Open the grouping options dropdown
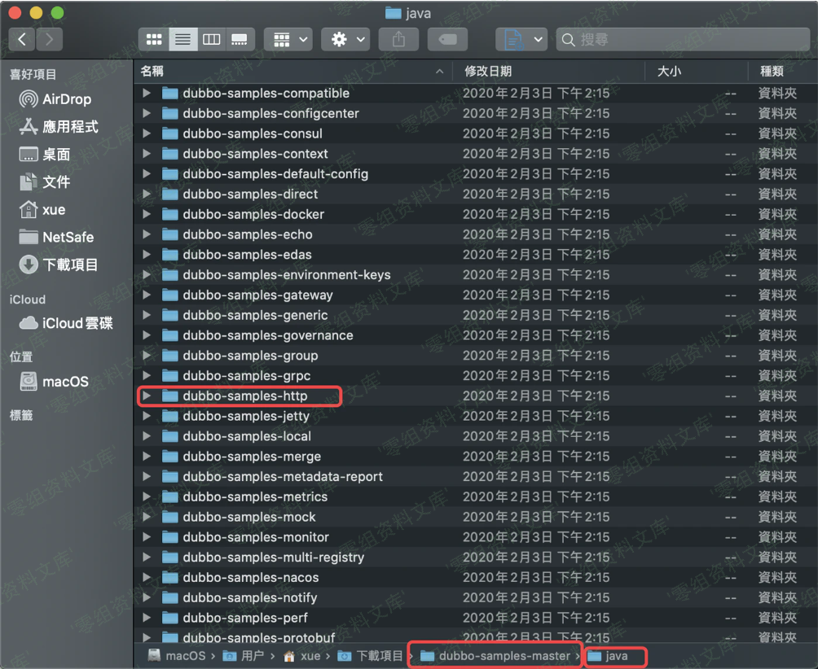 pos(287,39)
